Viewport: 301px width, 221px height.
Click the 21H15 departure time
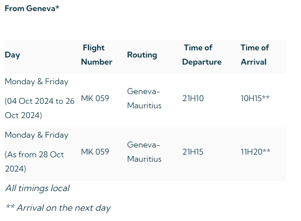tap(193, 152)
